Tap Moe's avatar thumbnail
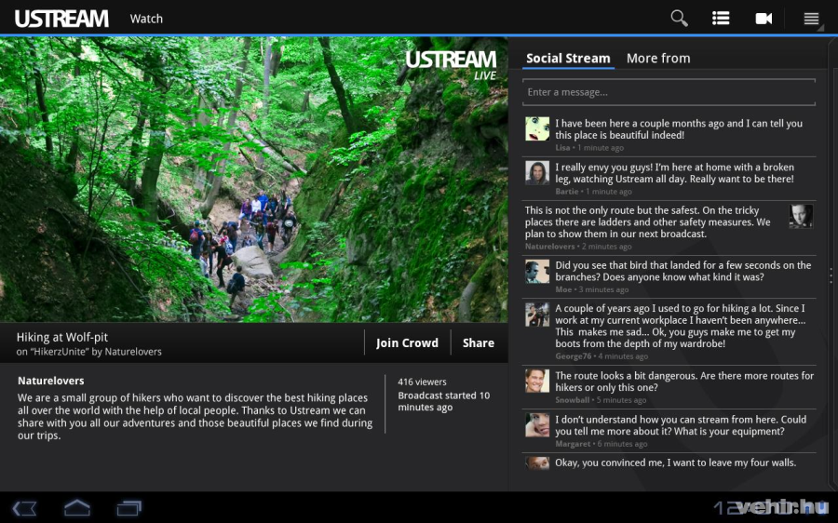838x523 pixels. pyautogui.click(x=537, y=271)
